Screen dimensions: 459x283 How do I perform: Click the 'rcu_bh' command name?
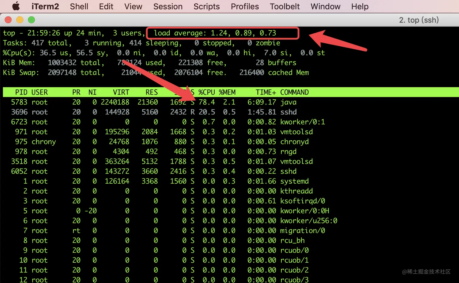(292, 241)
